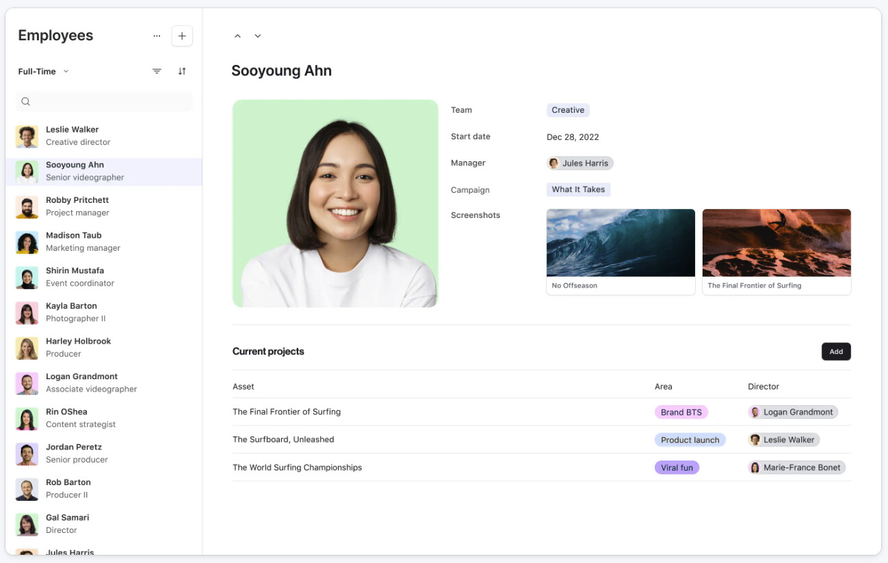Open the No Offseason screenshot thumbnail
The image size is (888, 563).
[x=621, y=252]
